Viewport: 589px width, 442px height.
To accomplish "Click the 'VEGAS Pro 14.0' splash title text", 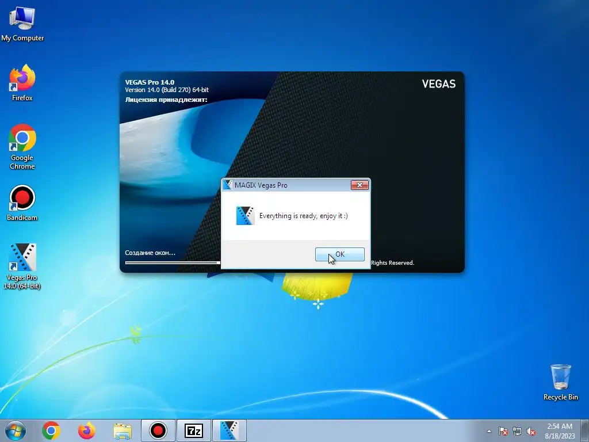I will (150, 82).
